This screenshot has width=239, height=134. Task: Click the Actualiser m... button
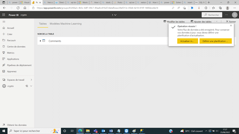187,41
